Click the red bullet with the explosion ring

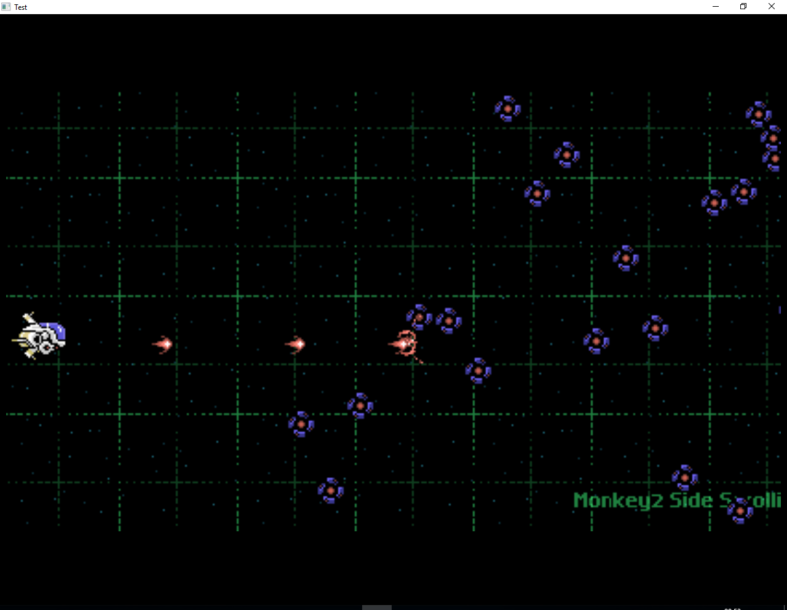403,344
